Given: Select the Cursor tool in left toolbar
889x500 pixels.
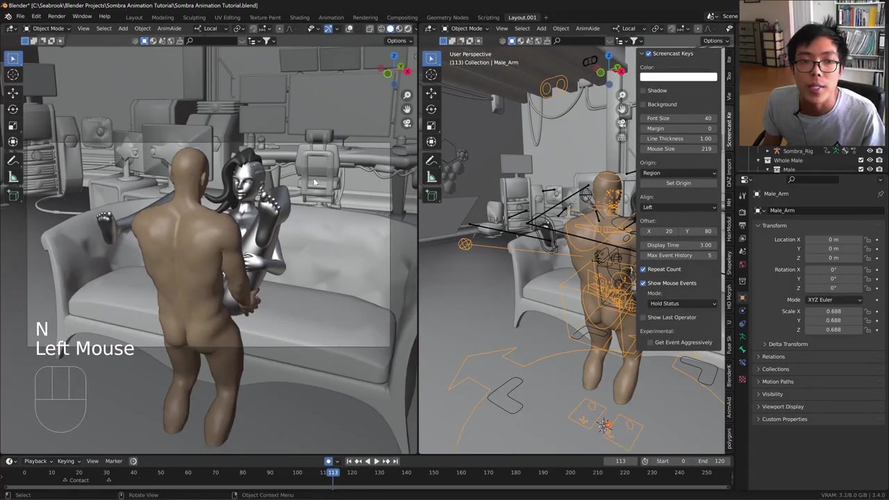Looking at the screenshot, I should click(x=13, y=75).
